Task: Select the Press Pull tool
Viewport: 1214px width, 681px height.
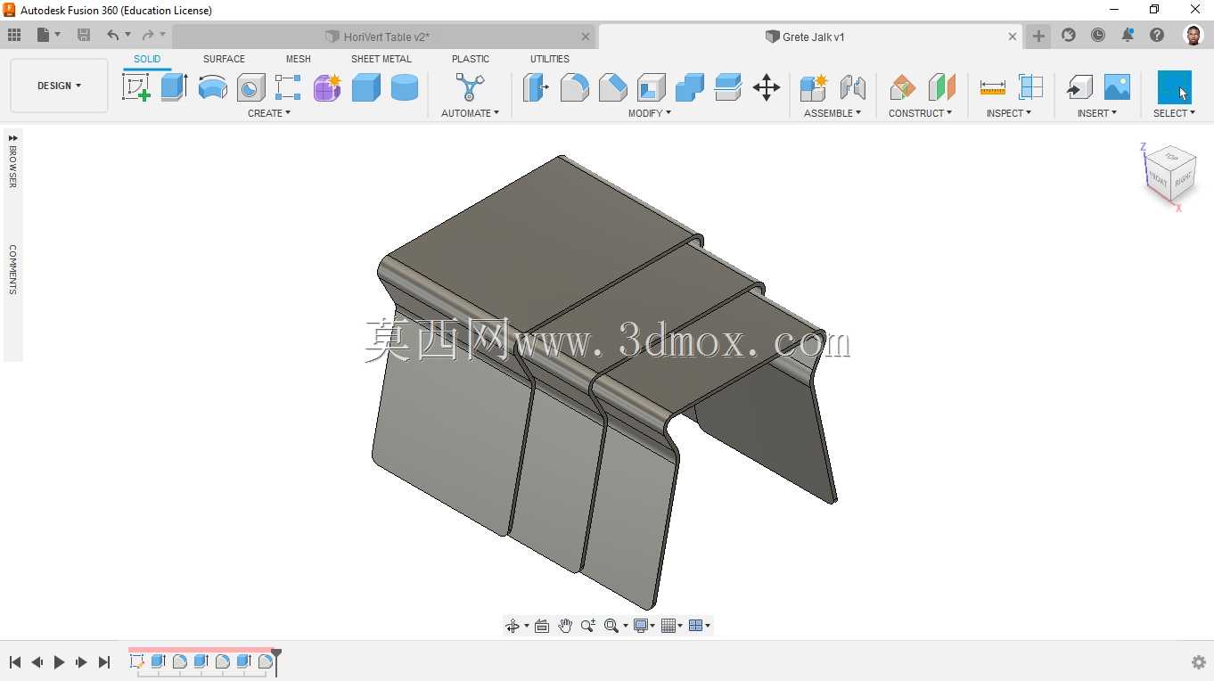Action: [x=536, y=87]
